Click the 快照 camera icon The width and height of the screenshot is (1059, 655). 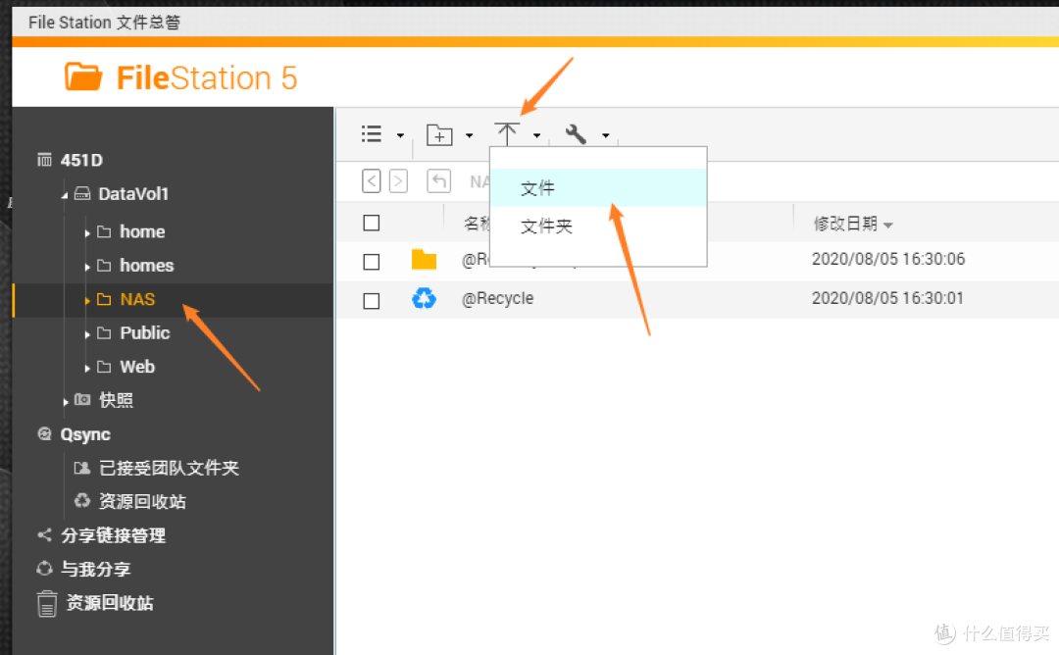click(x=82, y=399)
